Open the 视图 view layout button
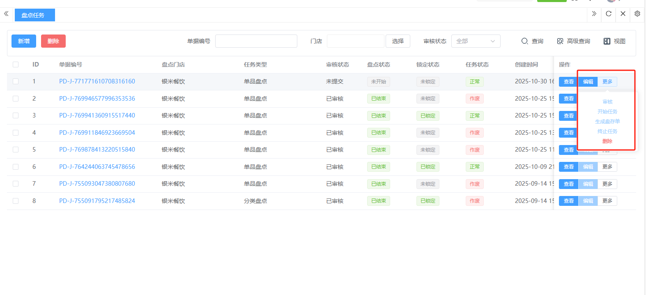 [x=614, y=41]
